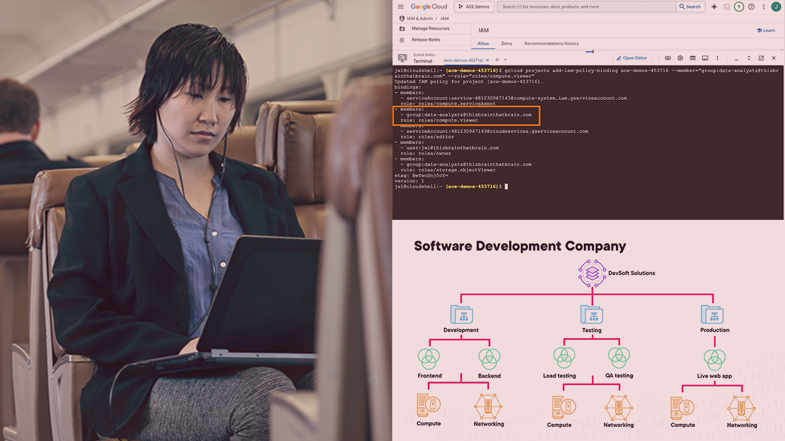The width and height of the screenshot is (785, 441).
Task: Open notifications badge in the header
Action: point(739,7)
